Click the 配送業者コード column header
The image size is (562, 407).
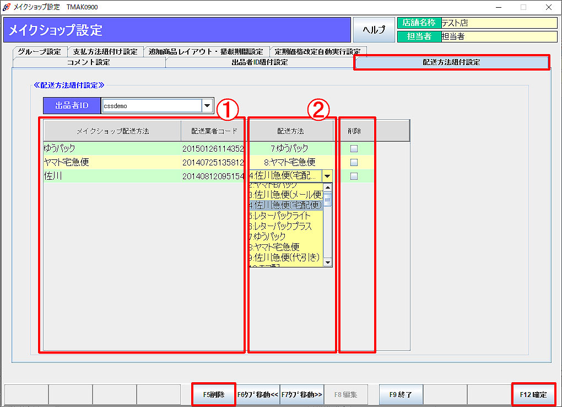coord(214,131)
